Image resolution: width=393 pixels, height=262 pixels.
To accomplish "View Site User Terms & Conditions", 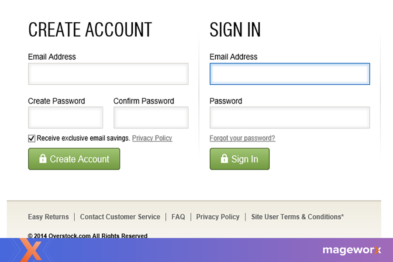I will [x=297, y=217].
